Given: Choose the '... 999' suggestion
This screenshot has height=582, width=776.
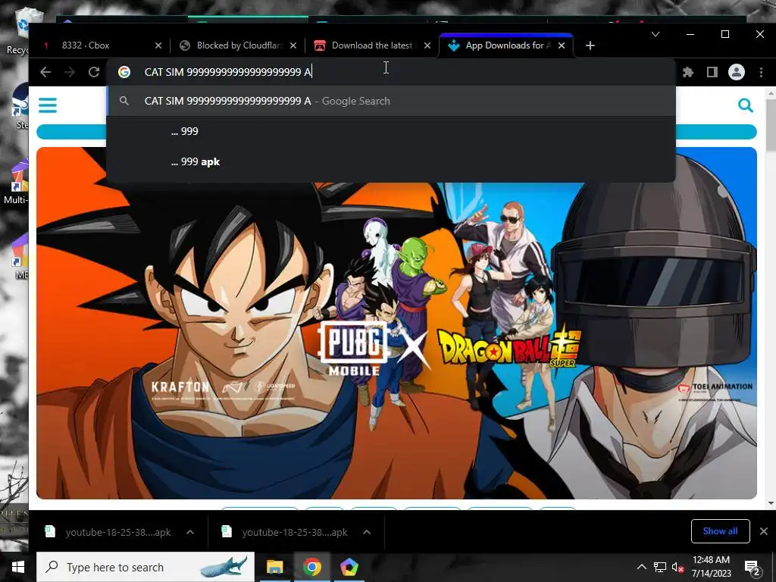Looking at the screenshot, I should click(391, 131).
